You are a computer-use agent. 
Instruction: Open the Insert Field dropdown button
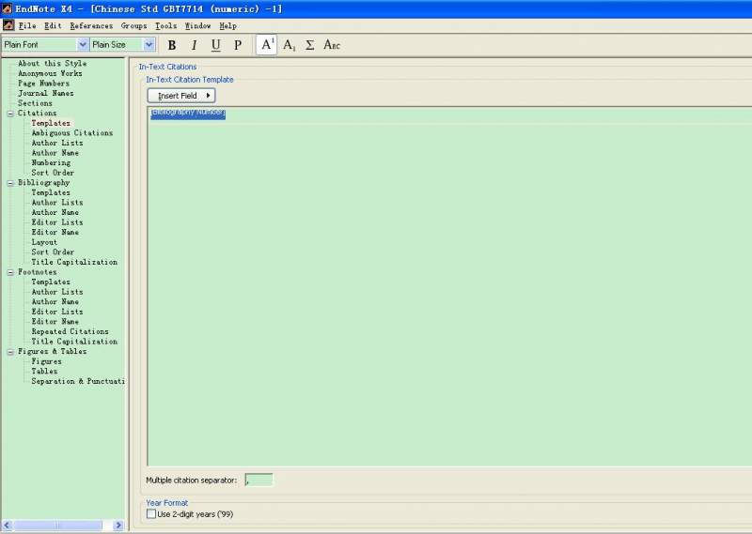click(181, 96)
